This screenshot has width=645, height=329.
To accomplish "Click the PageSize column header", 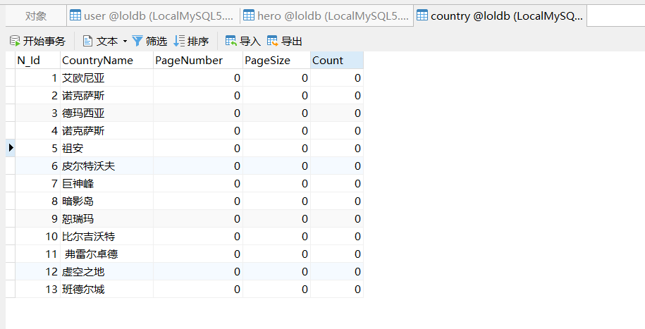I will 277,61.
